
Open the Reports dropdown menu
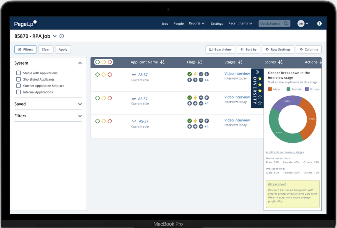point(197,23)
